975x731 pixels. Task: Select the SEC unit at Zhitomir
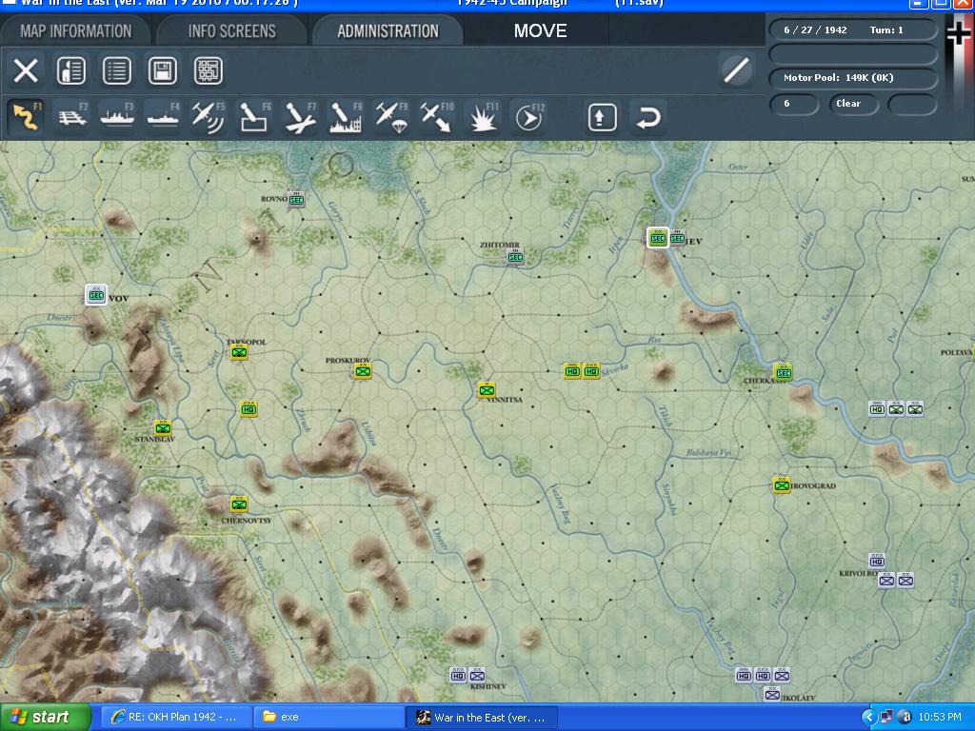[x=515, y=257]
